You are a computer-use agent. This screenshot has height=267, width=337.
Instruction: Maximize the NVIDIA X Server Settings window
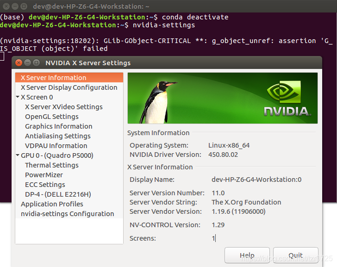point(36,63)
